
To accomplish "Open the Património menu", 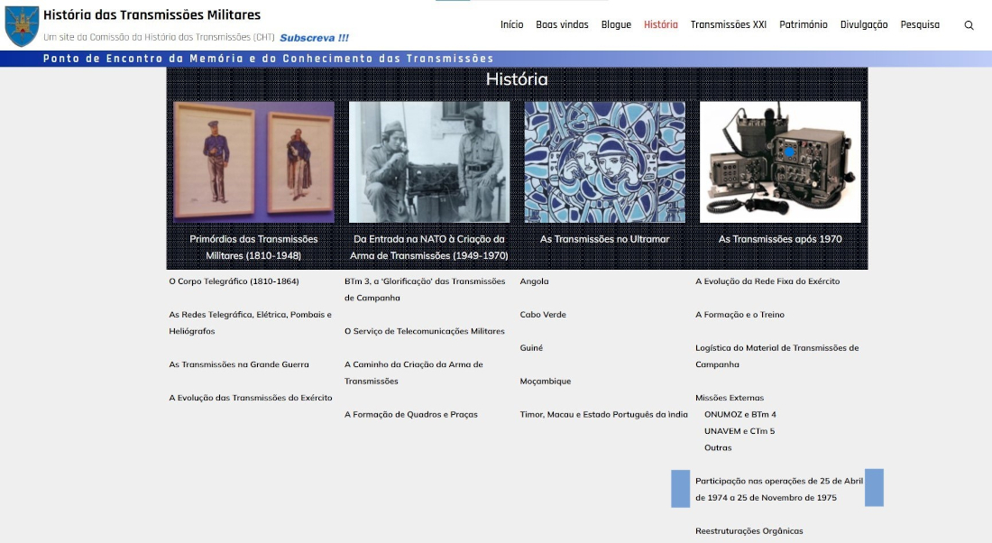I will (803, 25).
